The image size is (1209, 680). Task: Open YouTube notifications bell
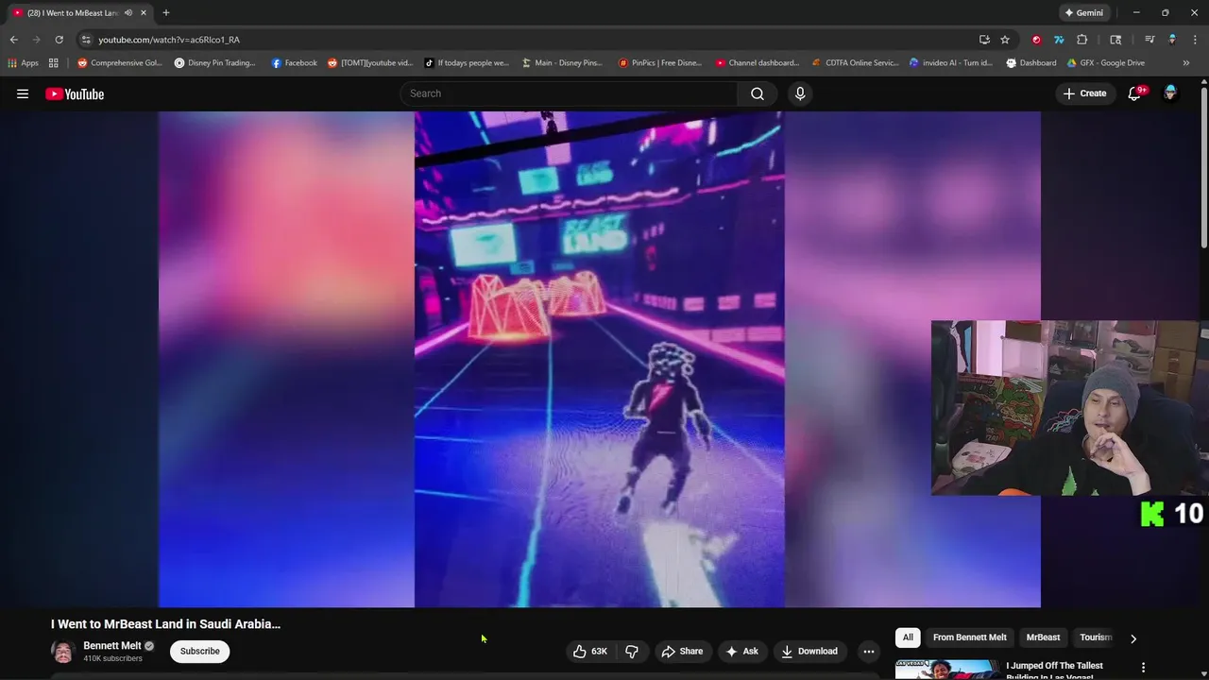tap(1134, 93)
